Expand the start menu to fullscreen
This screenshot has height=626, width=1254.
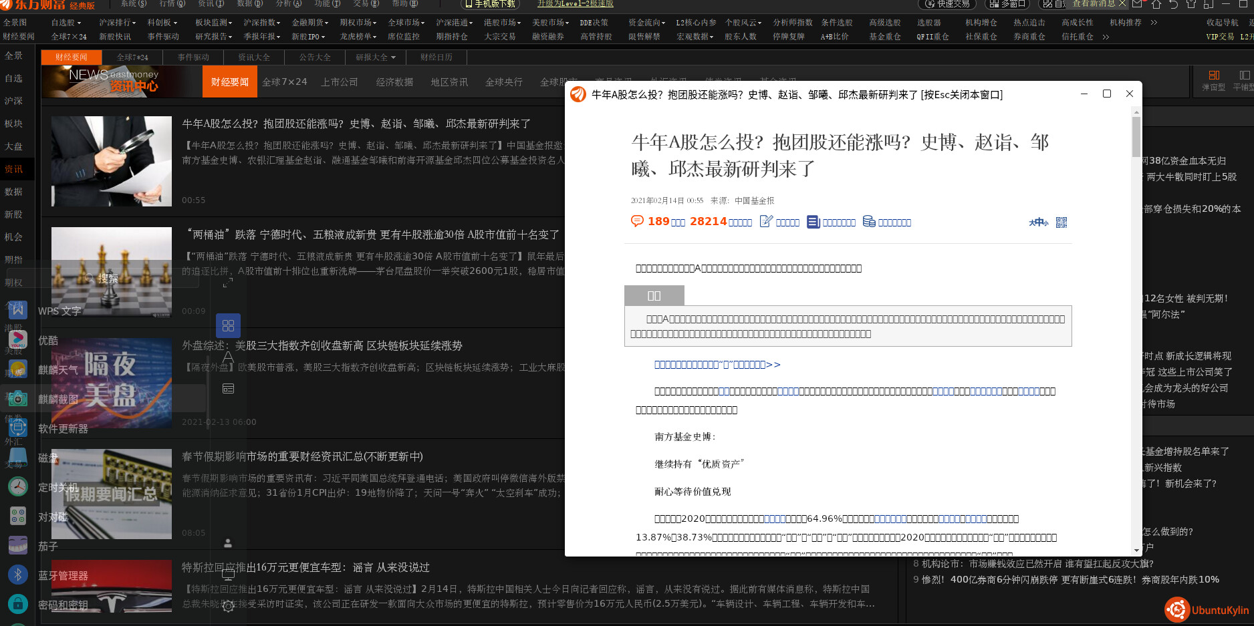pos(228,283)
